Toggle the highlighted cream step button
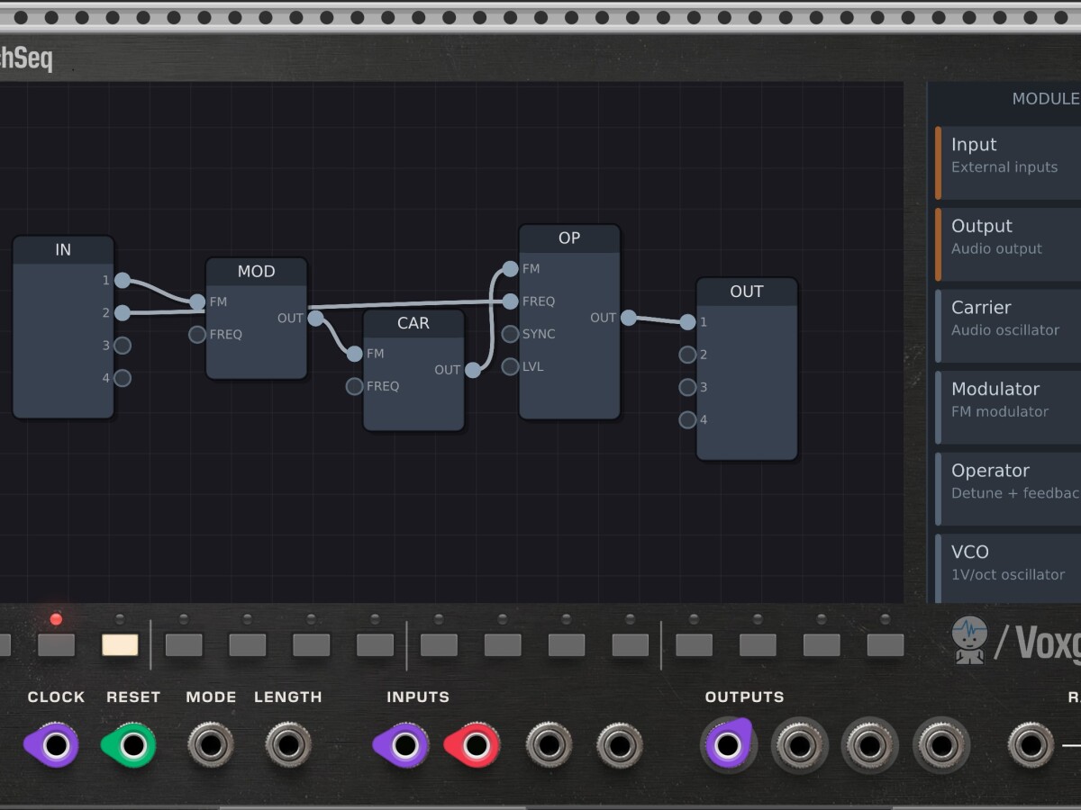Screen dimensions: 1081x810 [120, 645]
